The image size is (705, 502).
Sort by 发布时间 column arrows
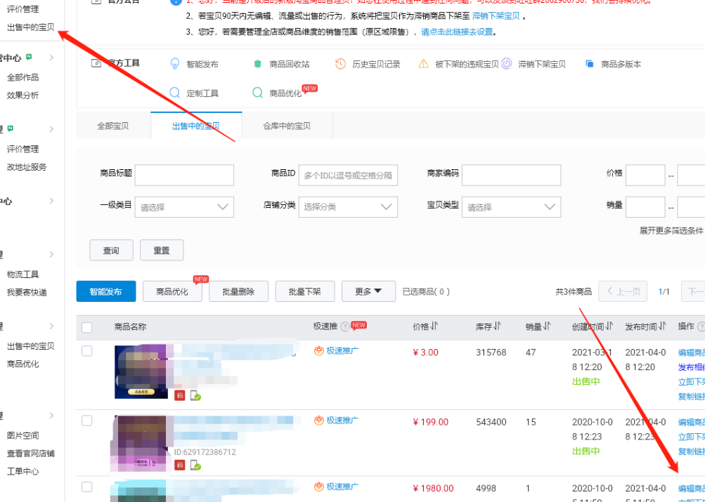(662, 327)
